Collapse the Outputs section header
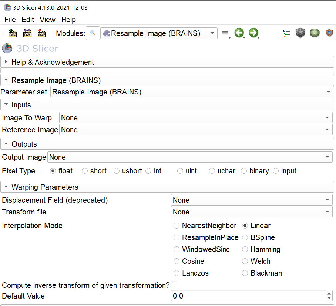This screenshot has width=336, height=306. (x=24, y=144)
